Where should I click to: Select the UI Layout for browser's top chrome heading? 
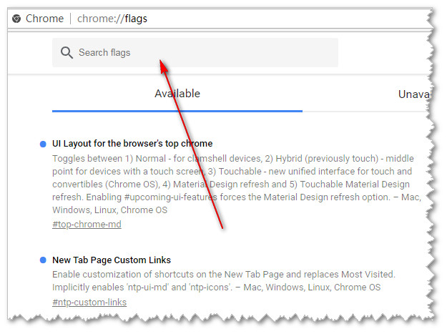[132, 144]
